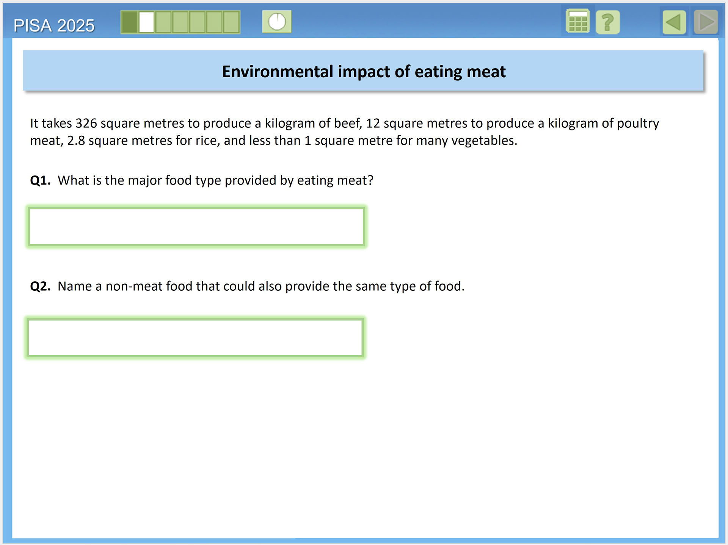Jump to the fifth progress square

coord(198,22)
